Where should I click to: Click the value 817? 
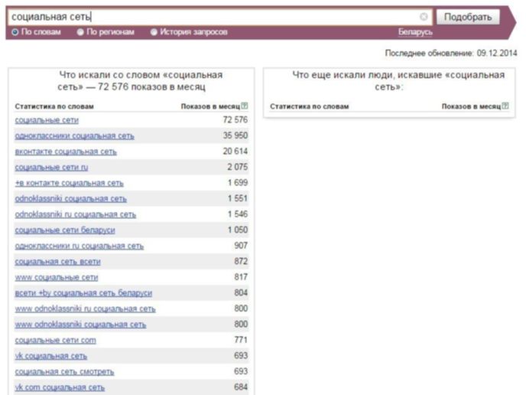tap(241, 277)
